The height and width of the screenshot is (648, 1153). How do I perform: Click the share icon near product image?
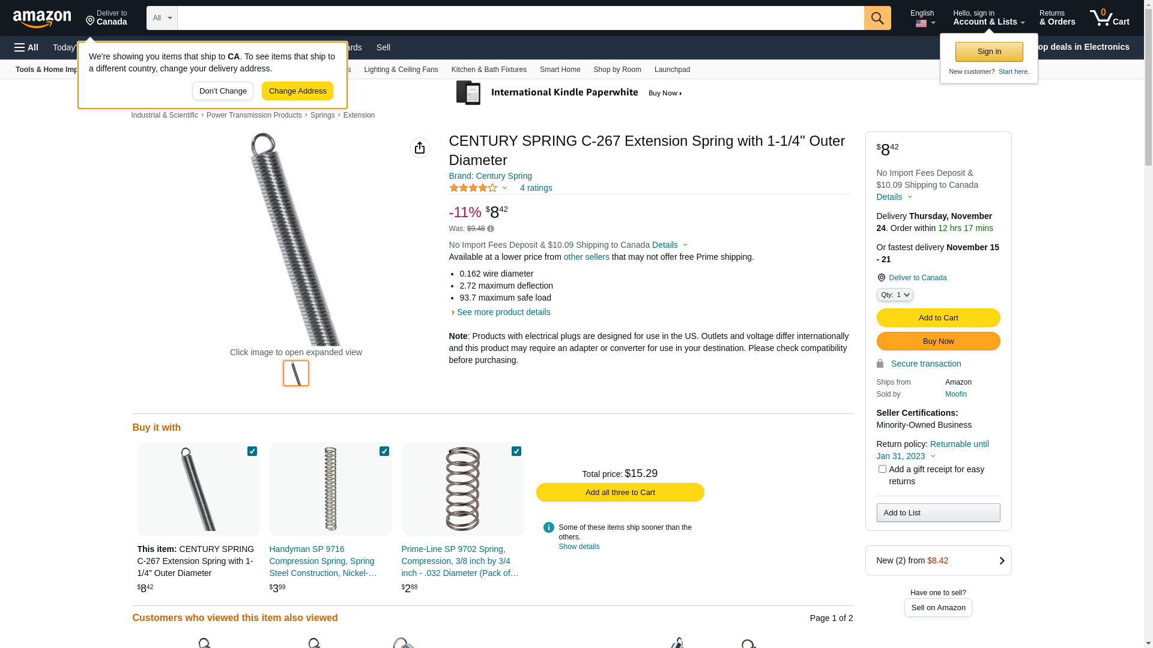pyautogui.click(x=420, y=148)
